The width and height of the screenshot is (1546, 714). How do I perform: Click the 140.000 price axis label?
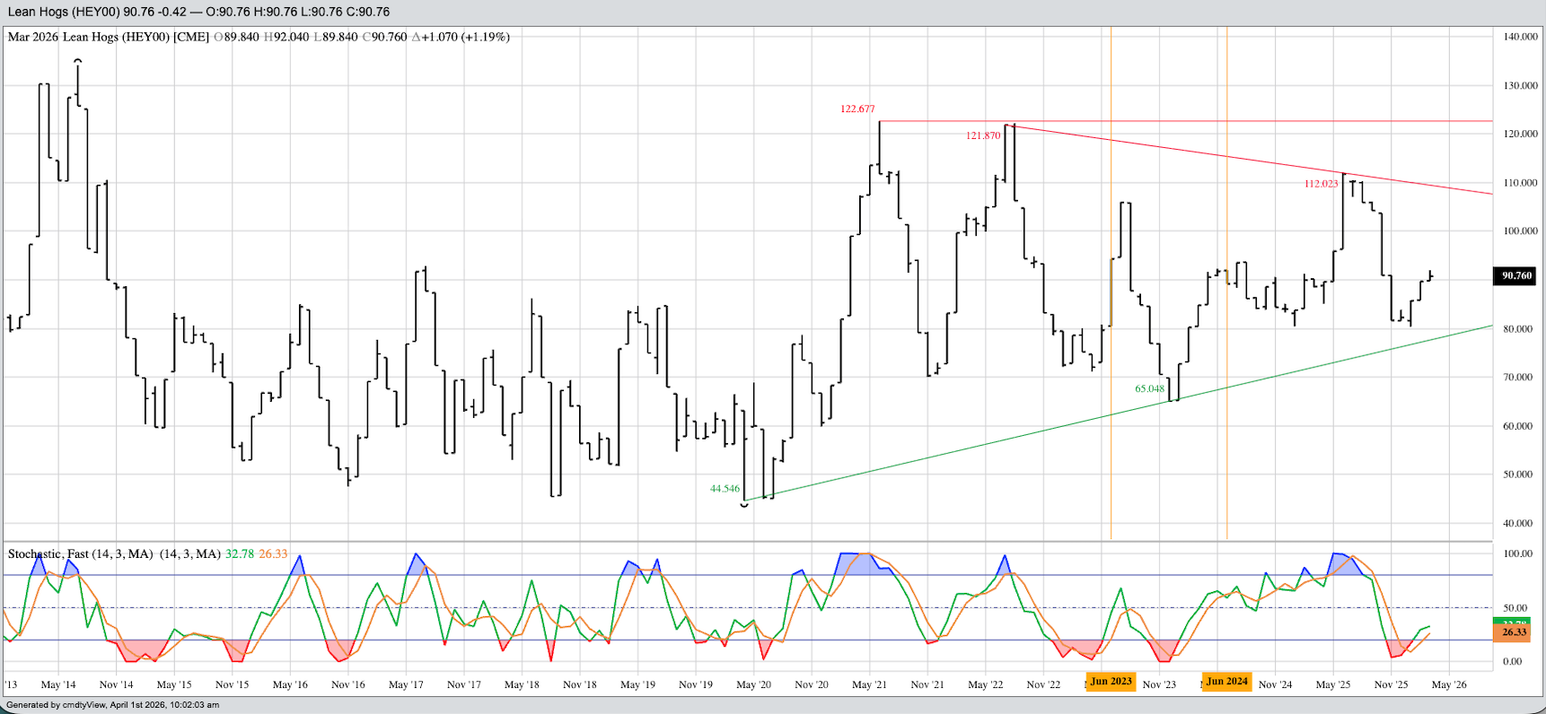(x=1520, y=37)
